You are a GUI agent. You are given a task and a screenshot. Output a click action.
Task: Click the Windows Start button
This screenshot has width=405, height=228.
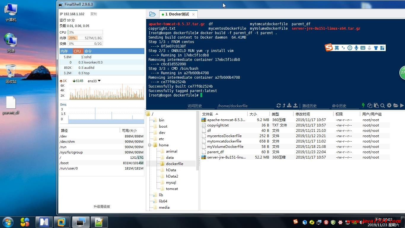point(8,222)
